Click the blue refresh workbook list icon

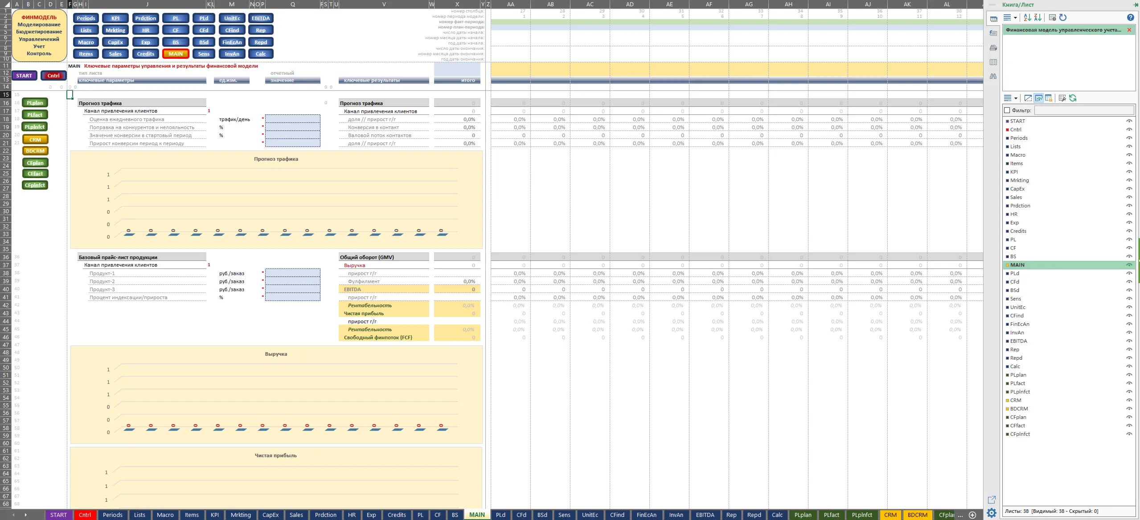click(1063, 17)
